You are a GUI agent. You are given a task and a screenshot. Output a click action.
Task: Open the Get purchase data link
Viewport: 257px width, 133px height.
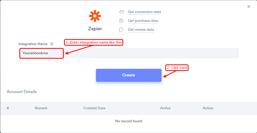tap(143, 21)
